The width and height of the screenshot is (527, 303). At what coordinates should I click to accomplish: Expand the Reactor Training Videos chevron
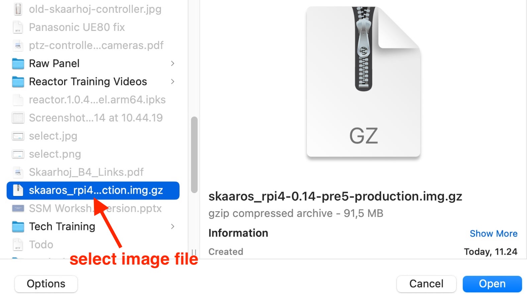pos(173,82)
